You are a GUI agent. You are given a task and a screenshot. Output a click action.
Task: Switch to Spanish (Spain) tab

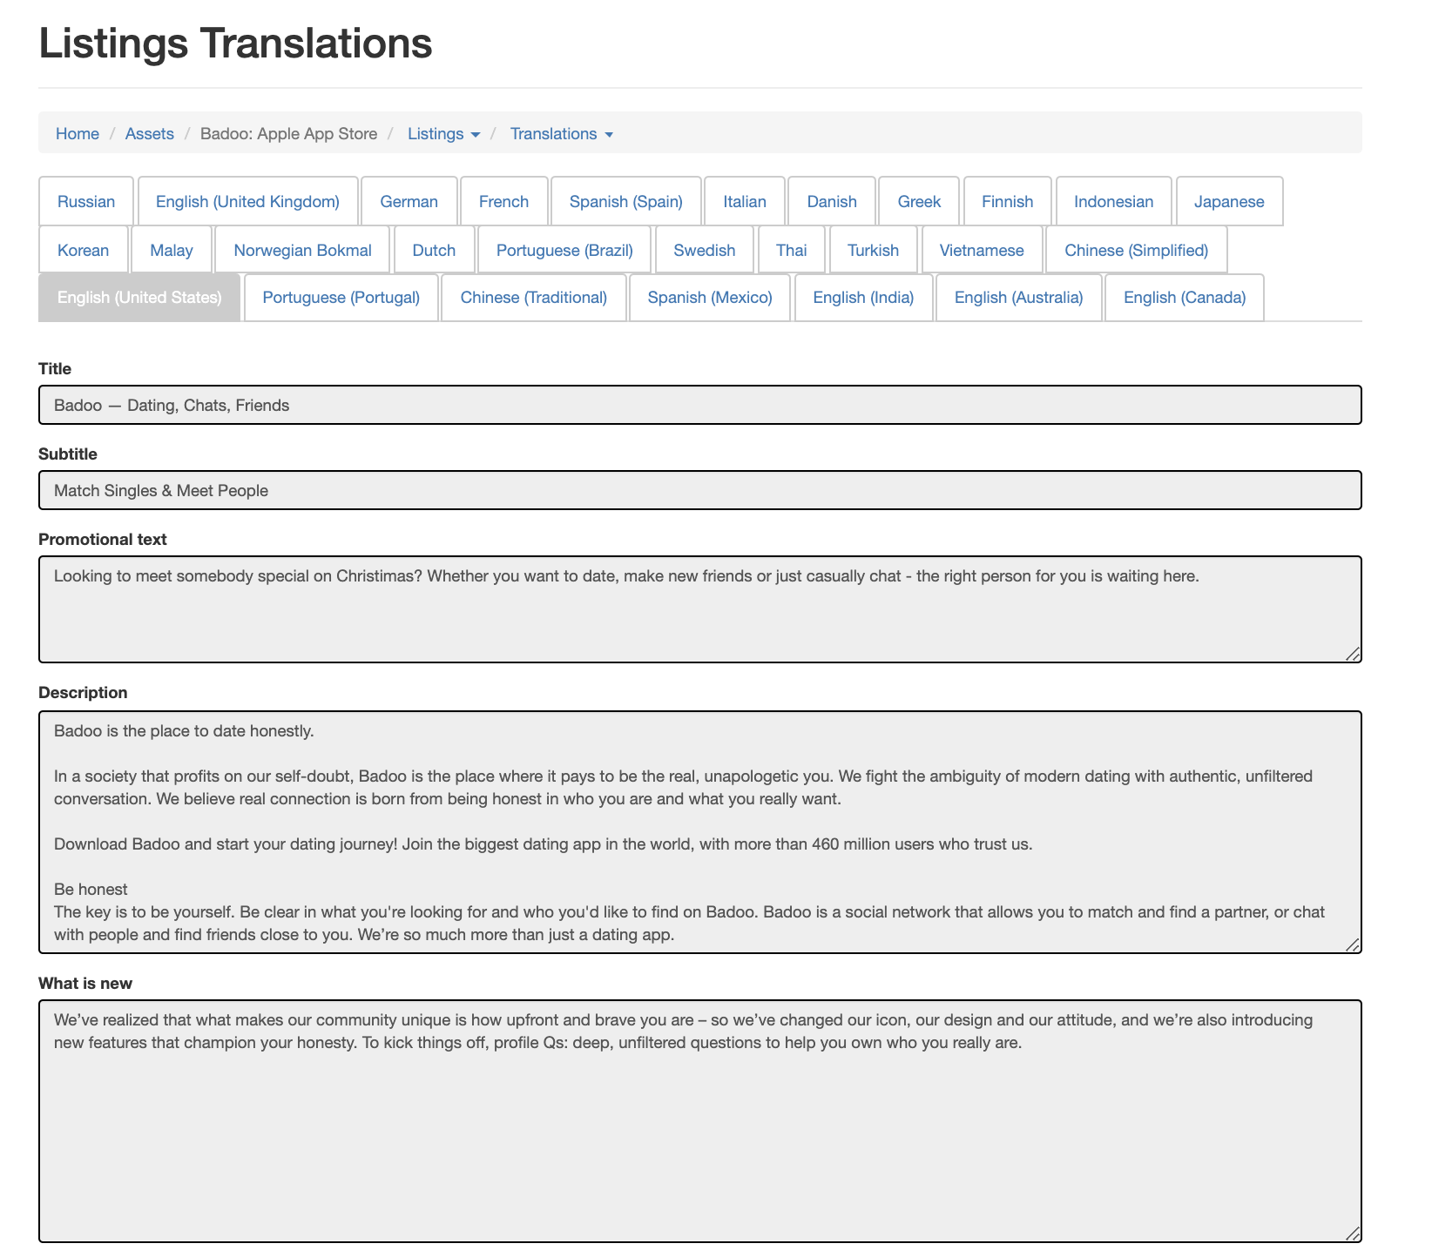(x=626, y=201)
